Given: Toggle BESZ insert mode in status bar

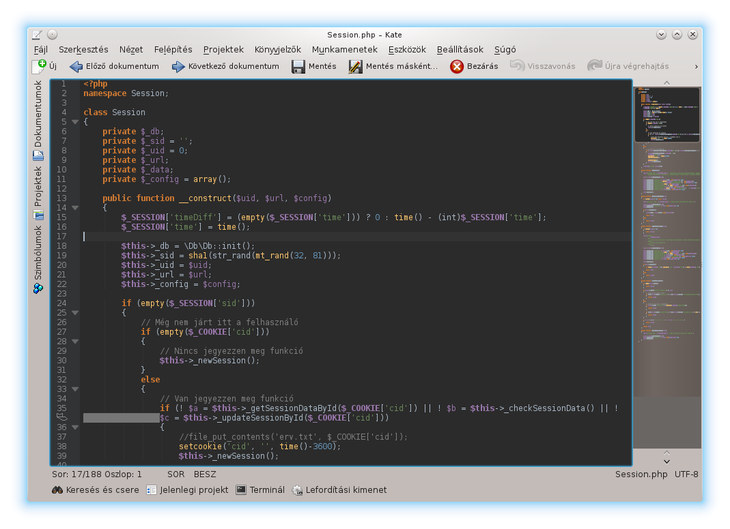Looking at the screenshot, I should click(205, 474).
